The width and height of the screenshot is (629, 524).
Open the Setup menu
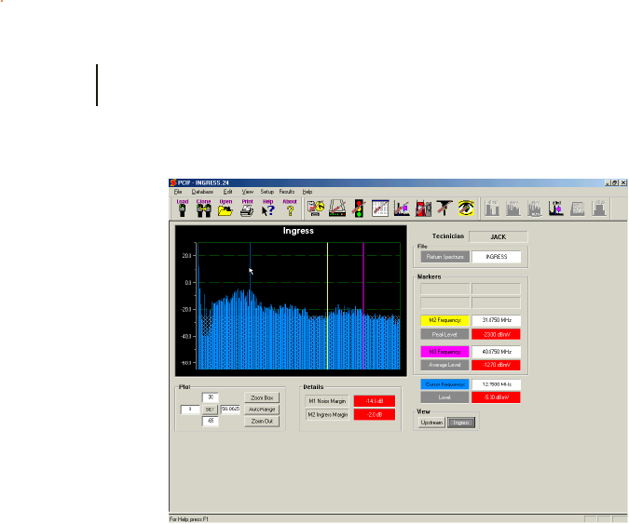[x=267, y=191]
